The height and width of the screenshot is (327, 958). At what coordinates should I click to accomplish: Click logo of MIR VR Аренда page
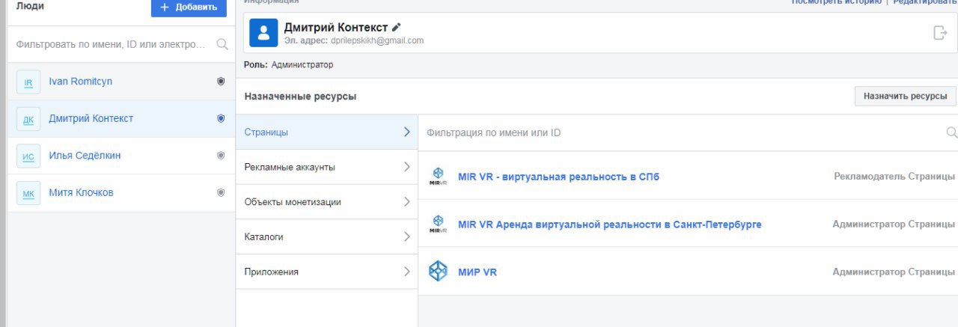[x=439, y=224]
